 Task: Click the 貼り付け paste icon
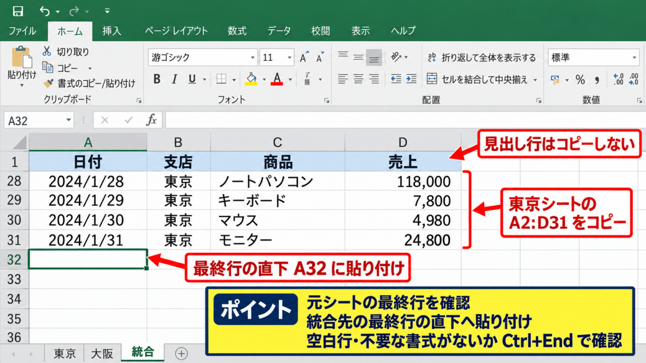click(x=22, y=57)
